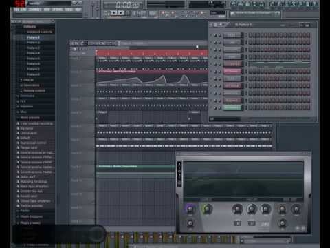Screen dimensions: 330x248
Task: Select the Big meter mixer preset
Action: (x=26, y=128)
